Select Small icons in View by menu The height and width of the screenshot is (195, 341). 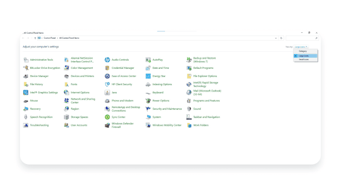[x=306, y=60]
